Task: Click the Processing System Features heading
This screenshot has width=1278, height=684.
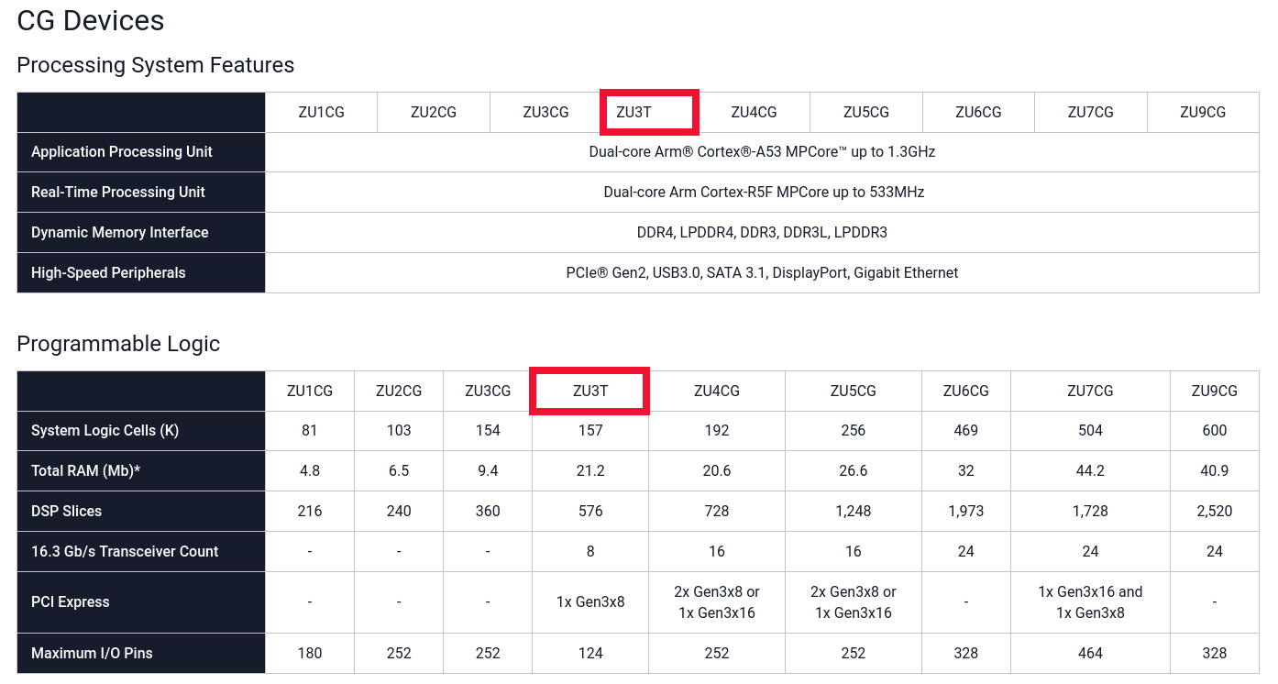Action: tap(156, 65)
